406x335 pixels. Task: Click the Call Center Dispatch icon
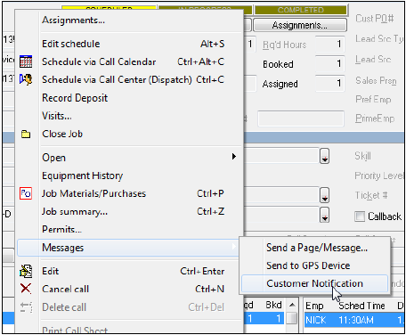[x=26, y=79]
